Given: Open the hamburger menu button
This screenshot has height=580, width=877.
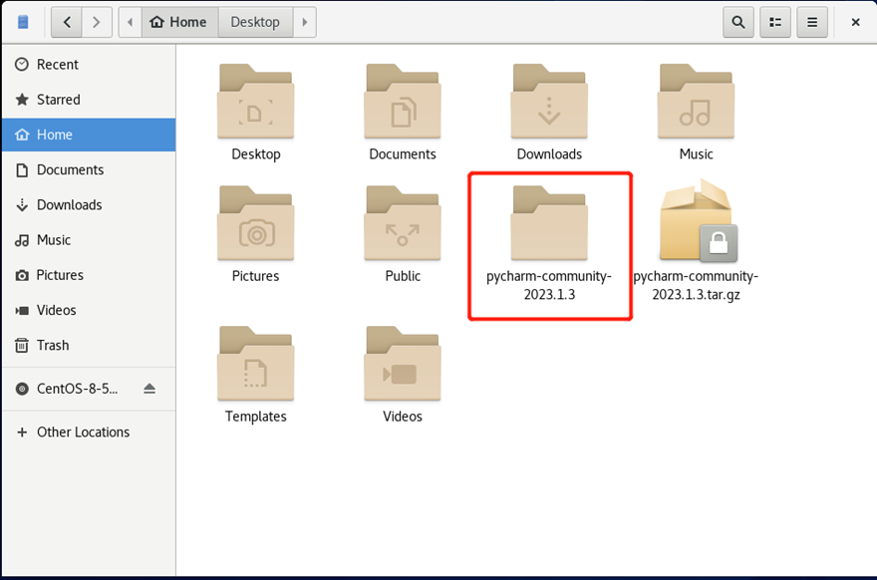Looking at the screenshot, I should [x=812, y=22].
